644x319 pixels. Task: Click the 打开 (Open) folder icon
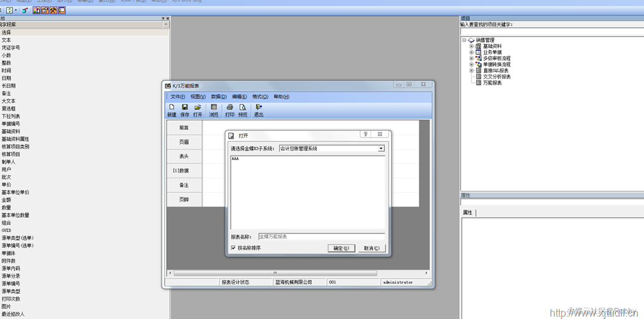(x=197, y=107)
